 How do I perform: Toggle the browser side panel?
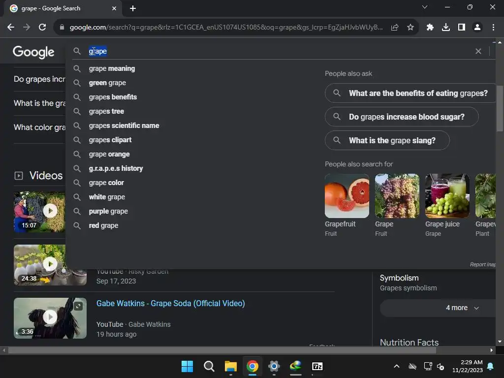(462, 28)
